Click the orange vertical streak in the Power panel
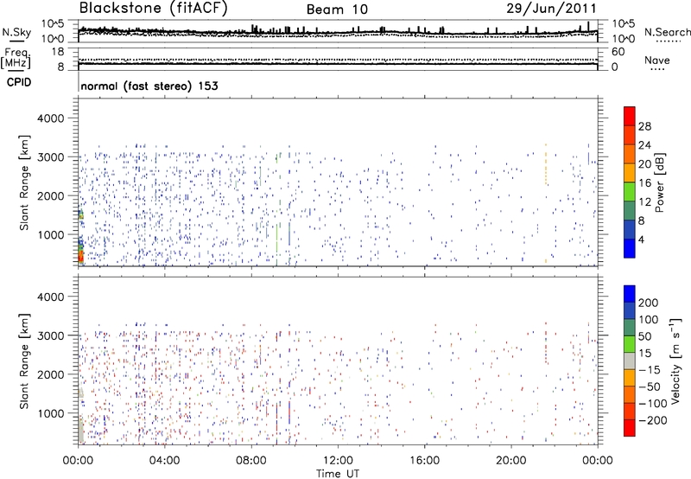The width and height of the screenshot is (691, 479). [x=546, y=164]
